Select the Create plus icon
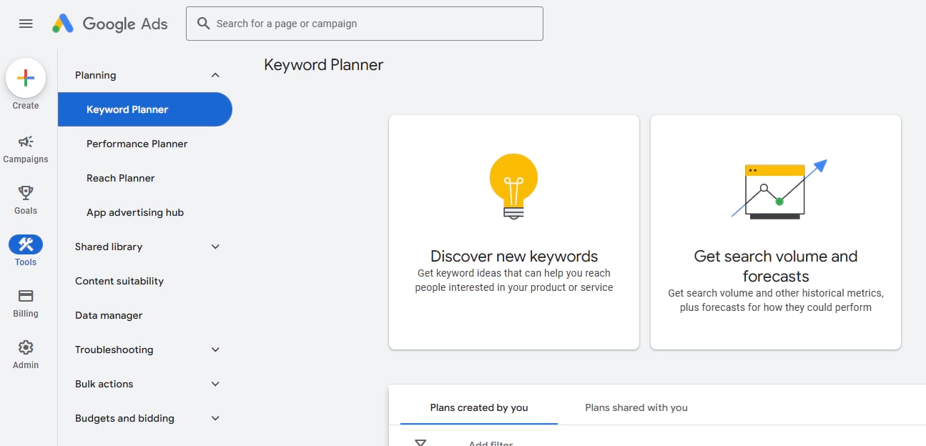Viewport: 926px width, 446px height. point(25,78)
